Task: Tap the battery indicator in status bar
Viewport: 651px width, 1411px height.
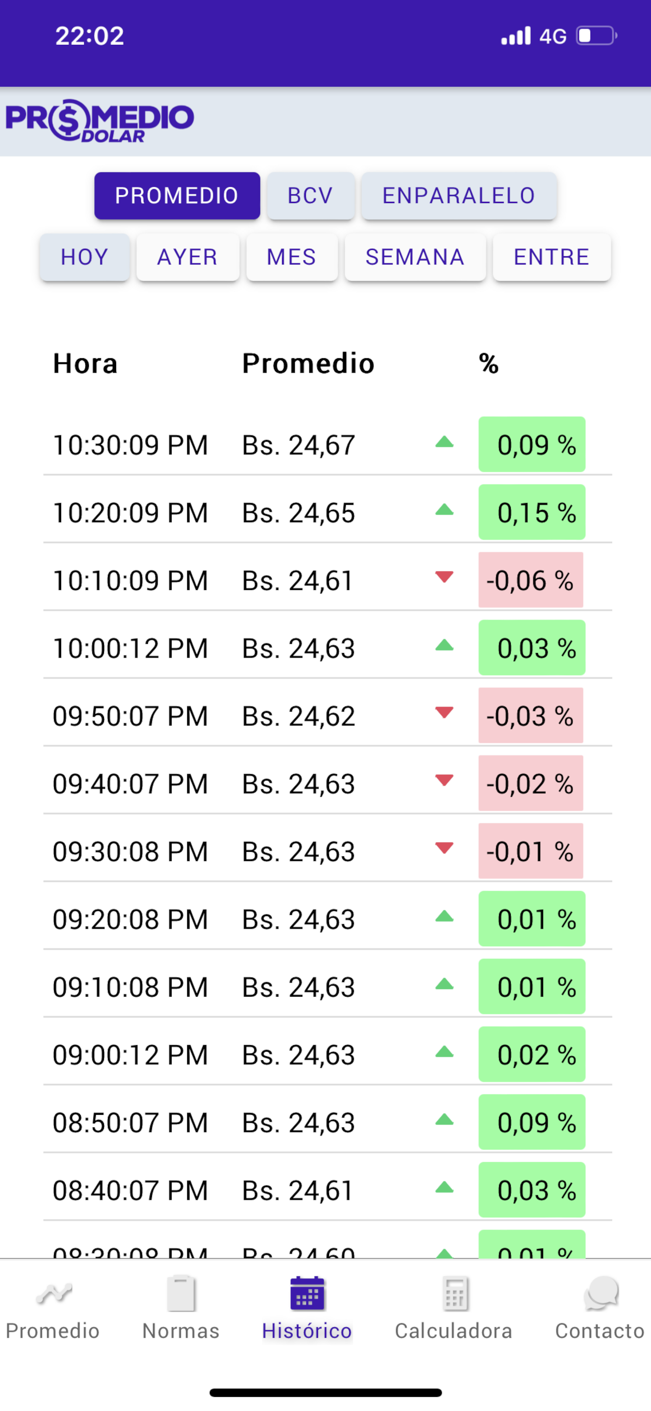Action: click(x=596, y=36)
